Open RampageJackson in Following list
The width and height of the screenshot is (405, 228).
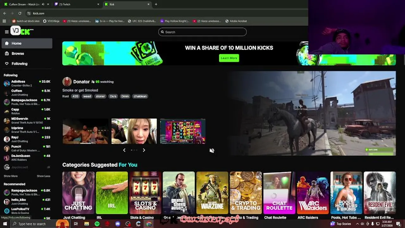pos(27,102)
